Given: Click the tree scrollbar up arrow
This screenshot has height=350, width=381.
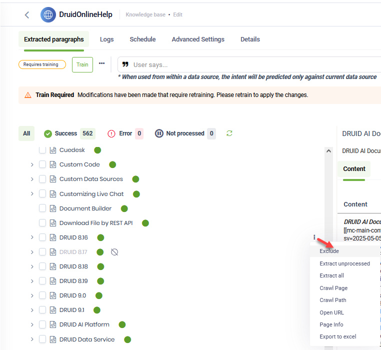Looking at the screenshot, I should point(328,150).
